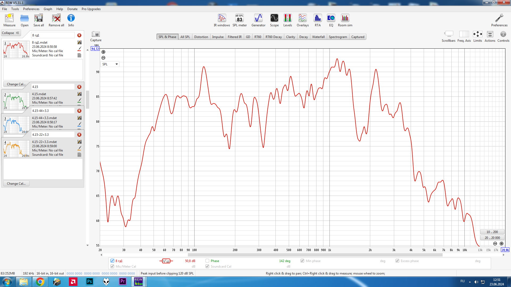Image resolution: width=511 pixels, height=287 pixels.
Task: Open graph Controls gear icon
Action: [503, 35]
